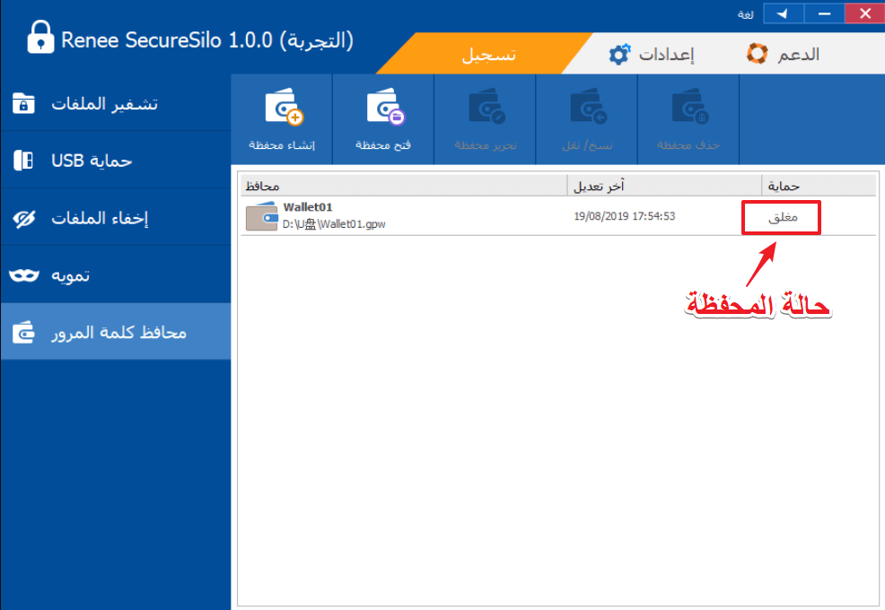Click the Copy/Move wallet icon (نسخ/ نقل)
Image resolution: width=885 pixels, height=610 pixels.
coord(588,107)
